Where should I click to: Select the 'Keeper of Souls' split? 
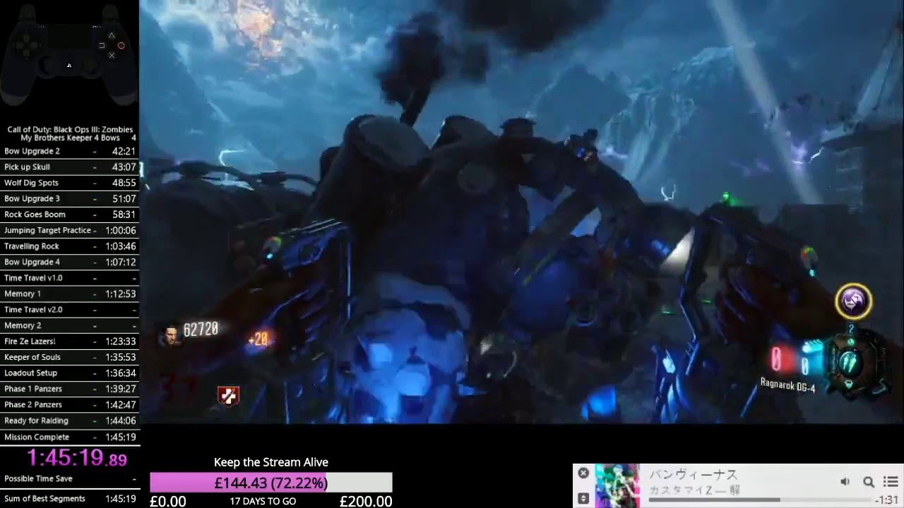click(x=70, y=358)
